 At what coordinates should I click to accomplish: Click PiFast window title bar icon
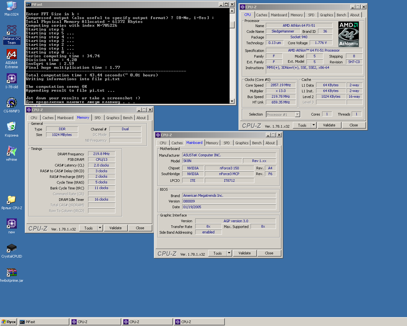[28, 4]
